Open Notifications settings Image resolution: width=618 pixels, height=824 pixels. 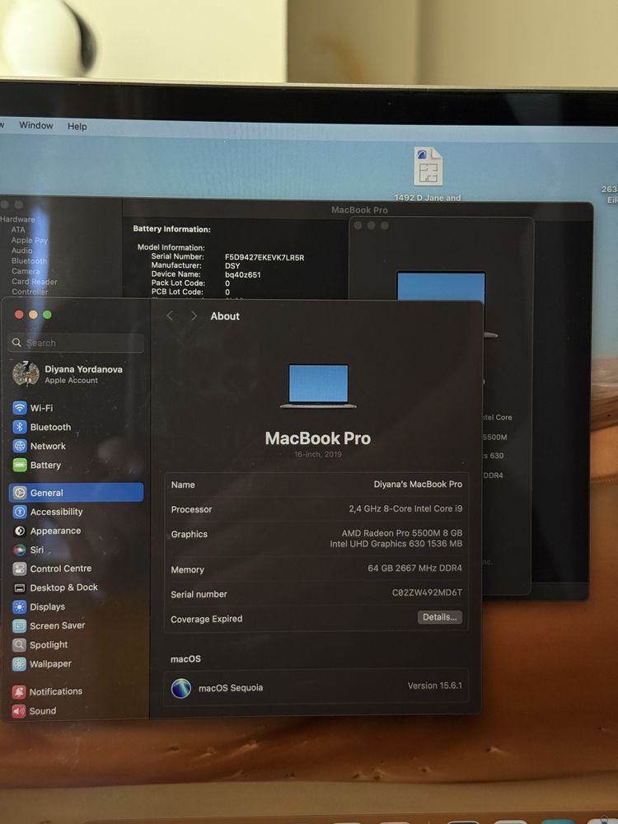(x=47, y=691)
